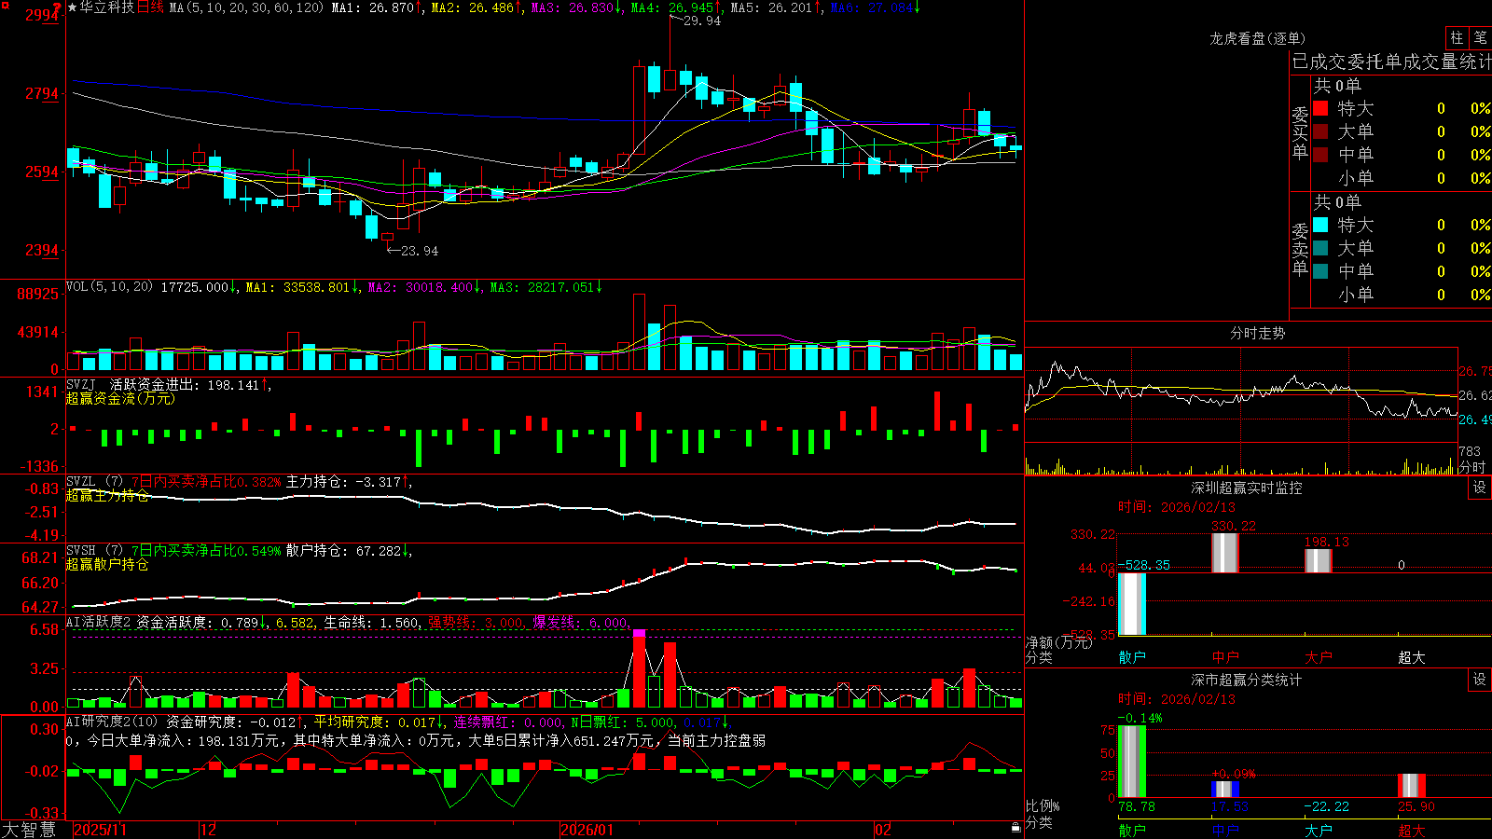The height and width of the screenshot is (839, 1492).
Task: Switch order view to 笔 tick mode
Action: [x=1481, y=38]
